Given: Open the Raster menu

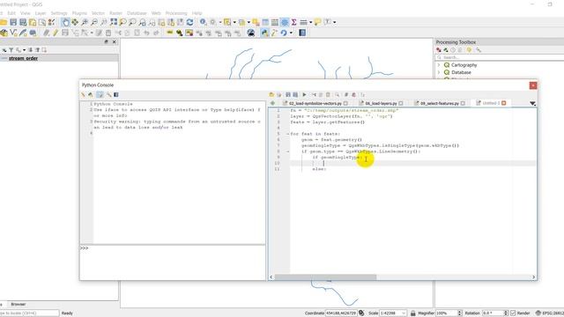Looking at the screenshot, I should [x=115, y=13].
